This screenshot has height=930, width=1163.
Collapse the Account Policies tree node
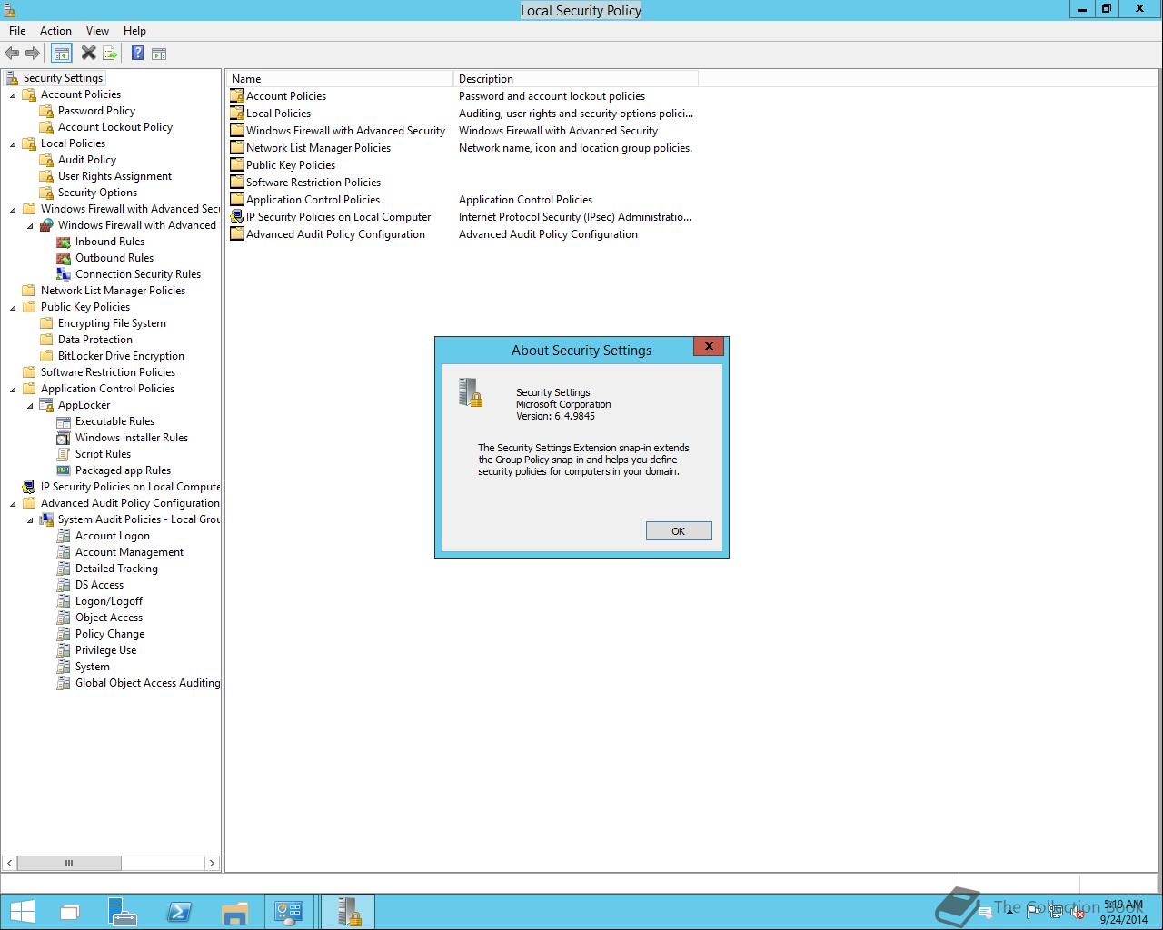[x=13, y=94]
